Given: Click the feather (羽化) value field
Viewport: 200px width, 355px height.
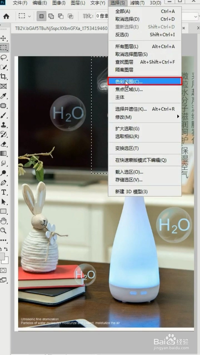Looking at the screenshot, I should [102, 16].
